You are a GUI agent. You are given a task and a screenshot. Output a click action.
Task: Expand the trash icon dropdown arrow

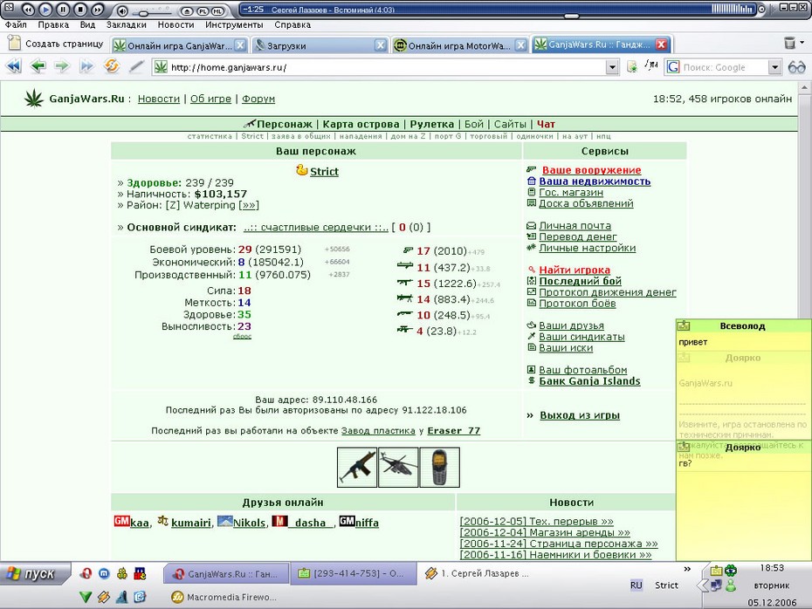[x=802, y=43]
